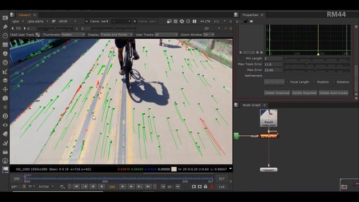359x202 pixels.
Task: Open the User Tracks All dropdown
Action: click(x=166, y=35)
